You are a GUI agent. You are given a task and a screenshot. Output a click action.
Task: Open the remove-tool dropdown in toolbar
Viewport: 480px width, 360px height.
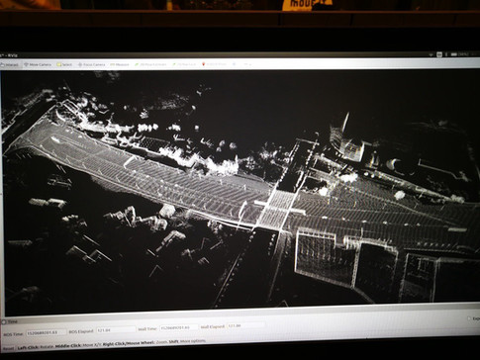coord(246,64)
